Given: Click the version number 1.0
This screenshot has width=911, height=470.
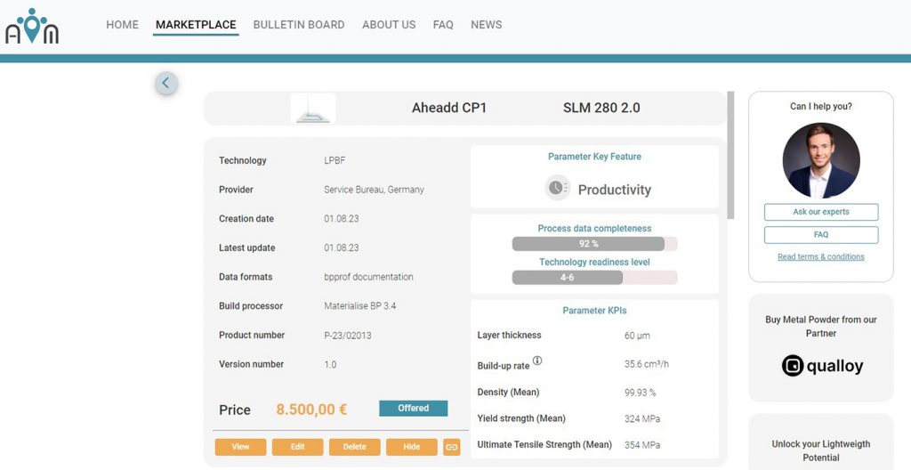Looking at the screenshot, I should pyautogui.click(x=330, y=364).
